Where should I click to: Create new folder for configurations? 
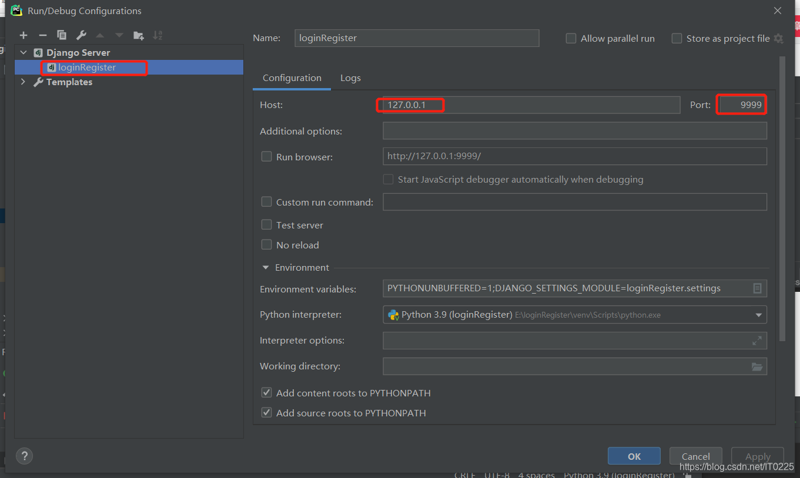[x=139, y=36]
